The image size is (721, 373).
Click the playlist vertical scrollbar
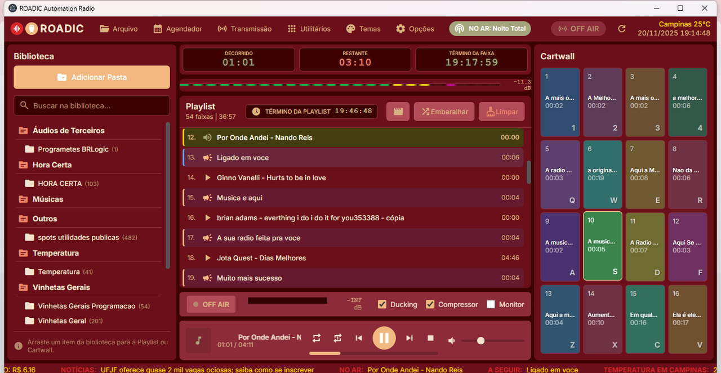pyautogui.click(x=528, y=172)
